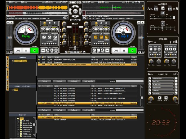The image size is (186, 139).
Task: Click deck A loop EXIT icon
Action: pyautogui.click(x=55, y=37)
